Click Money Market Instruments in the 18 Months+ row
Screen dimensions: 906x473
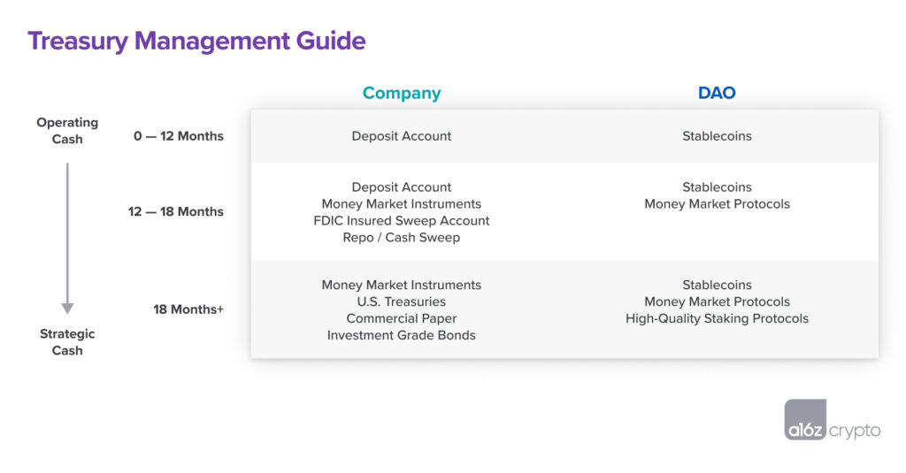401,285
